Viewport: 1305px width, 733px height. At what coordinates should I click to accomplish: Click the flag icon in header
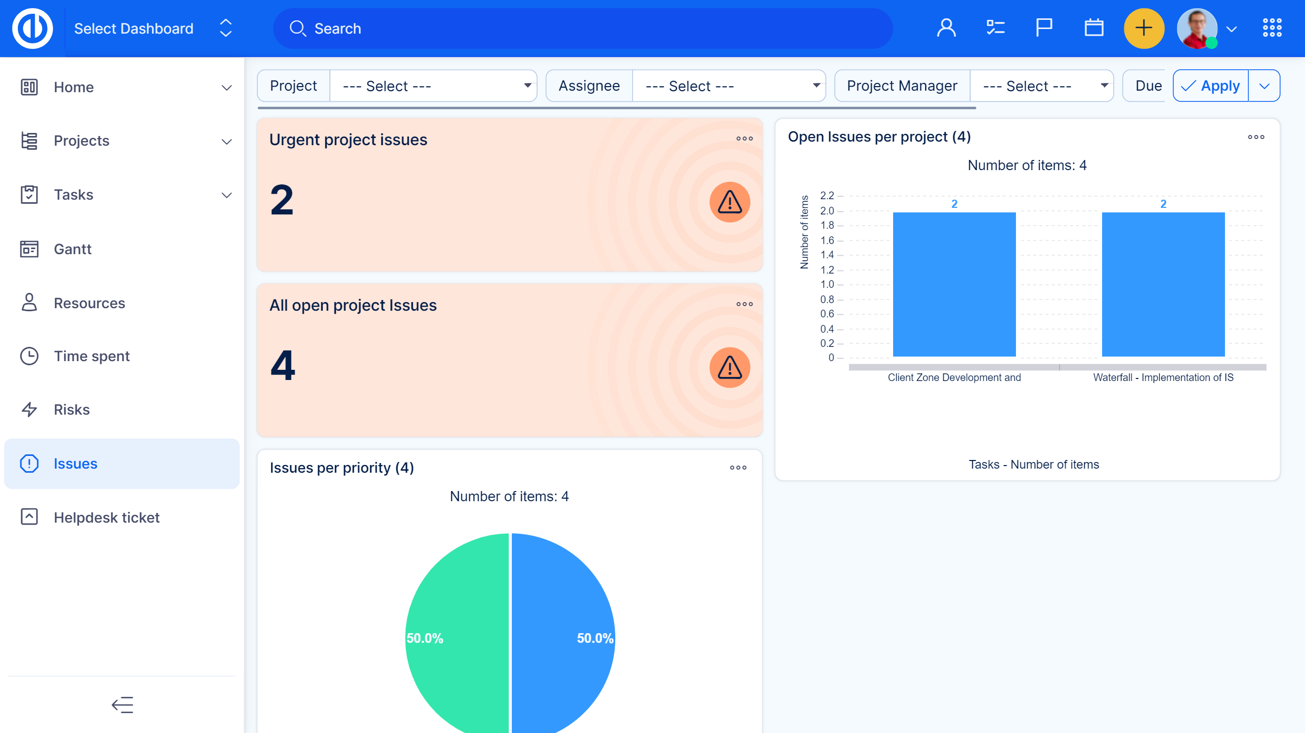click(x=1043, y=28)
